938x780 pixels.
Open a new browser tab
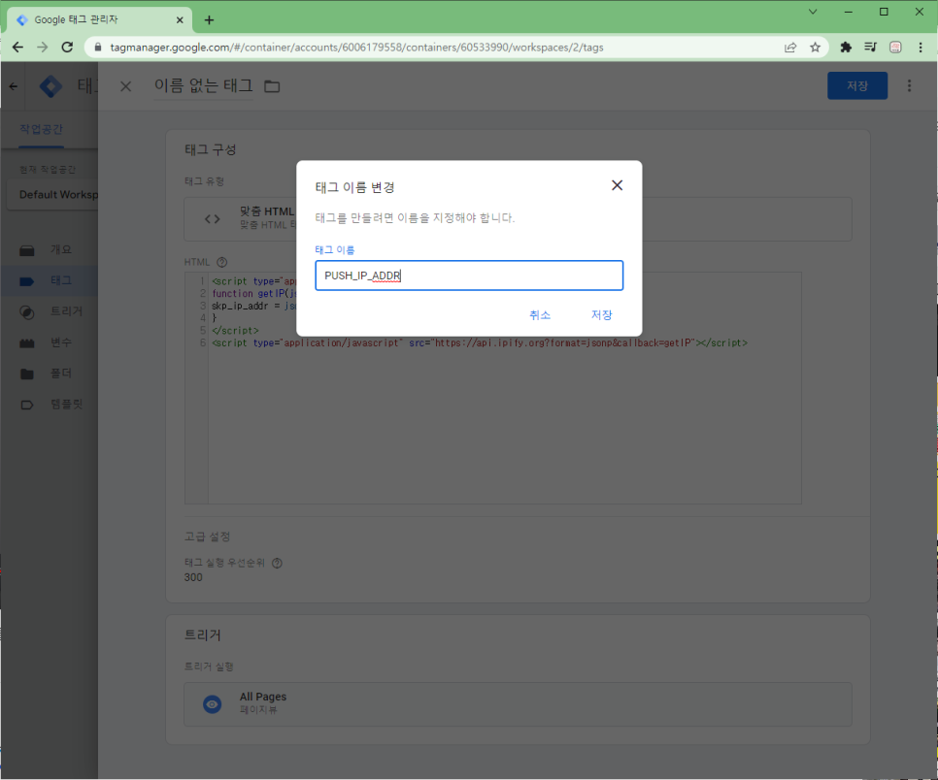click(209, 20)
